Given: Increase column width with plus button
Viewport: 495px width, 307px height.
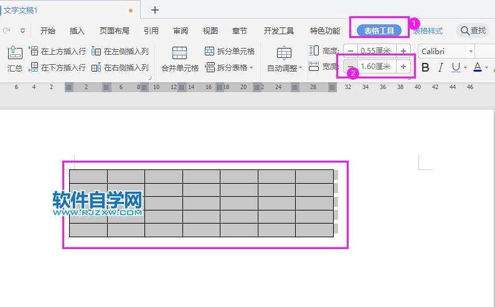Looking at the screenshot, I should click(403, 67).
